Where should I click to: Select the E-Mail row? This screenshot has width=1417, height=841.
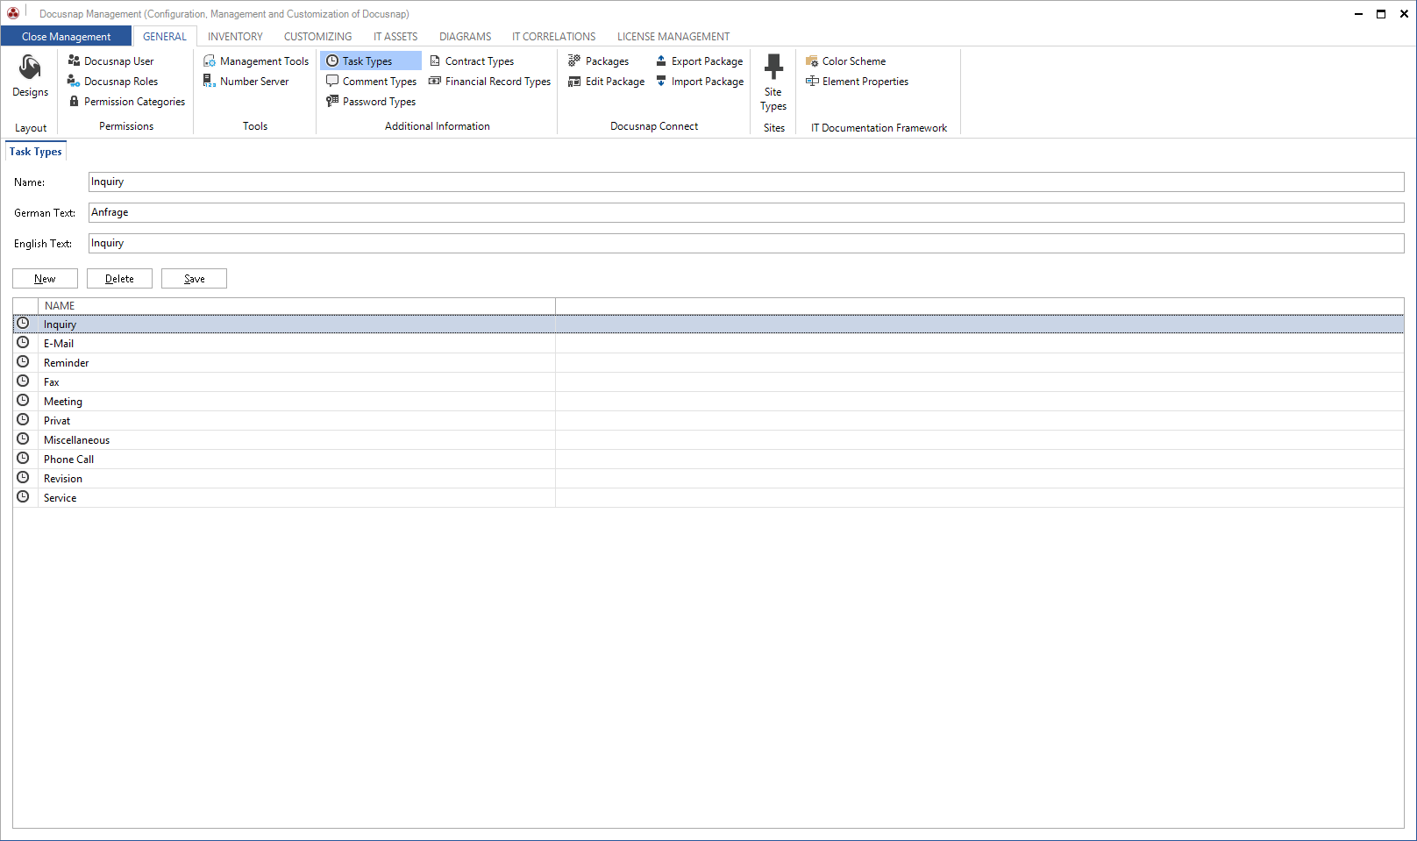(x=708, y=343)
